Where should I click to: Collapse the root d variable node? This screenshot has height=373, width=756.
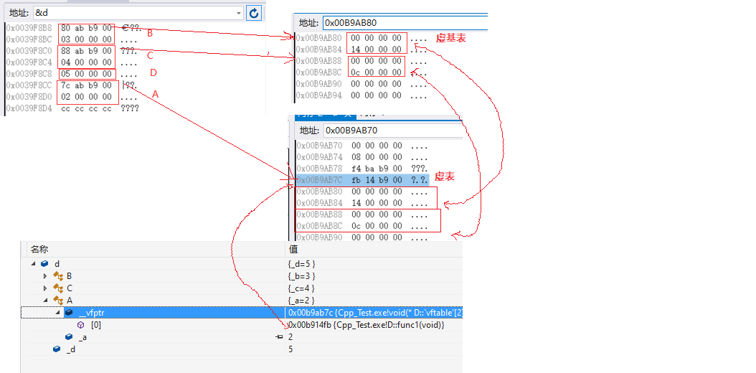[x=33, y=264]
